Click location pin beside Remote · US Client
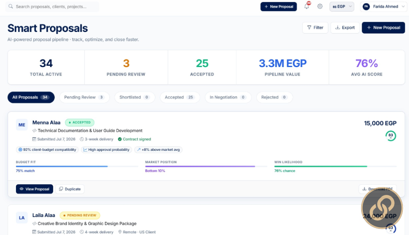 (120, 232)
